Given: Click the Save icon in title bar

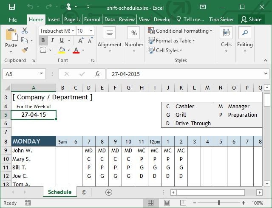Looking at the screenshot, I should (11, 7).
